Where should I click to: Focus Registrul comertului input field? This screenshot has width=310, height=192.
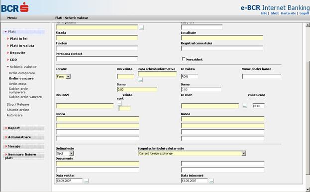222,48
